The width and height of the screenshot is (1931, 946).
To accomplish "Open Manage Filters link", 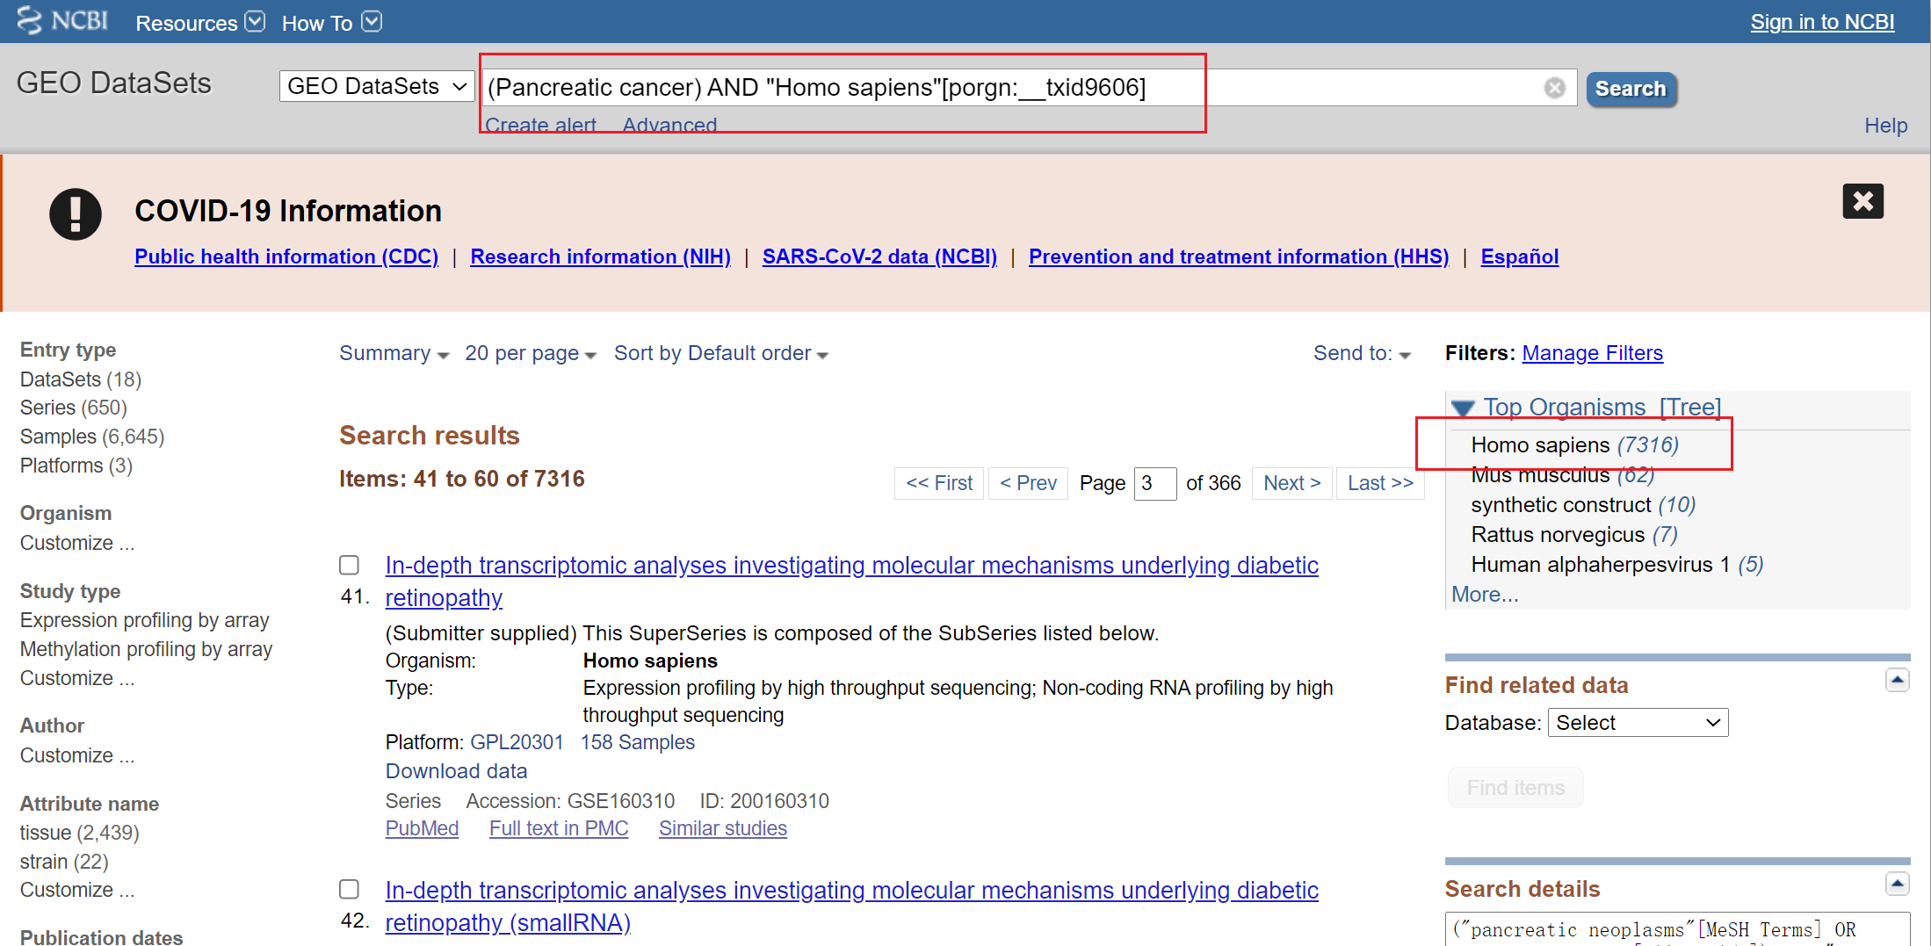I will pyautogui.click(x=1592, y=353).
